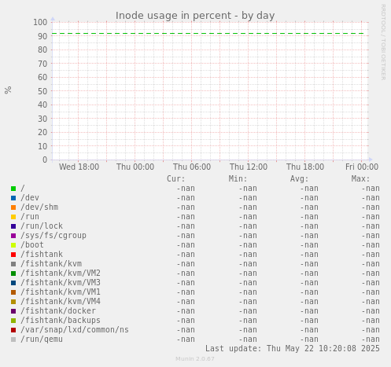Click the purple swatch beside /sys/fs/cgroup
The height and width of the screenshot is (367, 391).
[x=13, y=236]
